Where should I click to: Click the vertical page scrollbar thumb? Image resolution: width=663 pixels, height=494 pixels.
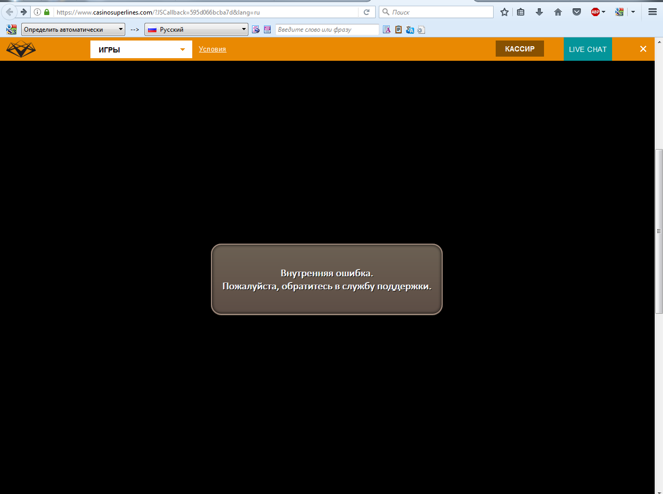click(659, 231)
